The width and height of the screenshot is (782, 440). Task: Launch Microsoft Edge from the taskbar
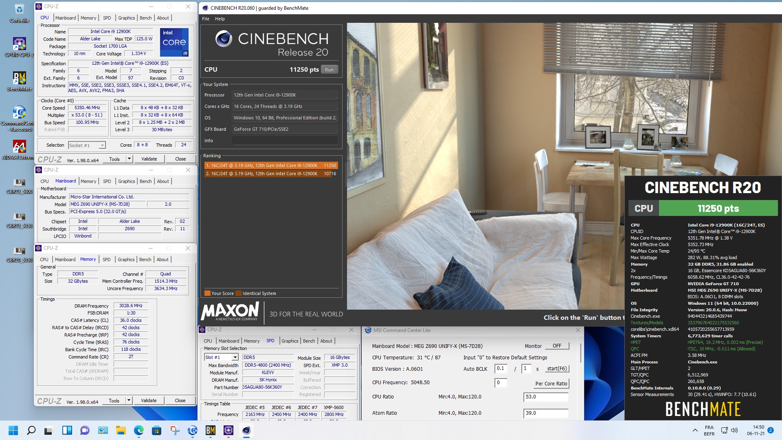pyautogui.click(x=138, y=430)
